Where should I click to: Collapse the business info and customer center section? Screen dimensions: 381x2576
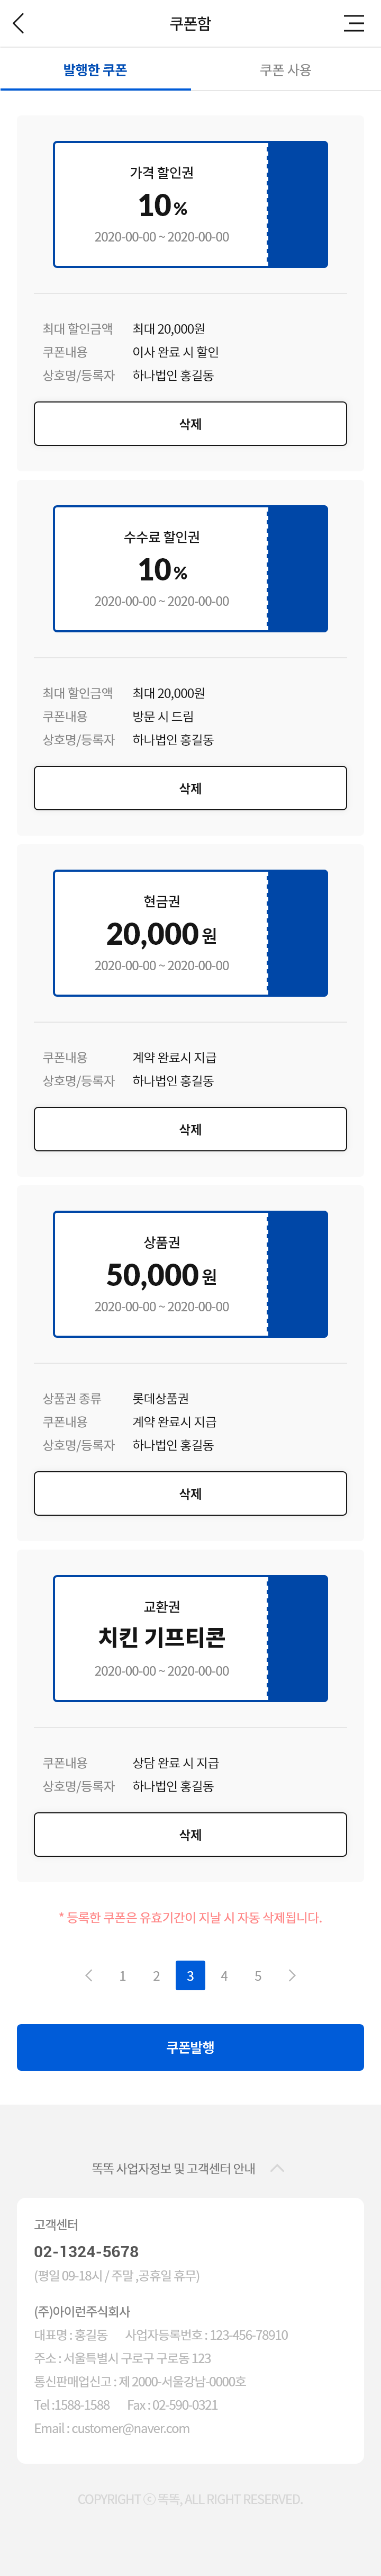tap(278, 2168)
